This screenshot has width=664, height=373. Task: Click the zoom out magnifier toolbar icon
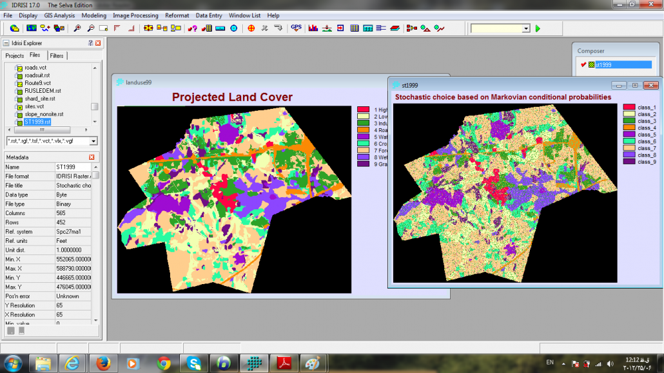pos(90,28)
